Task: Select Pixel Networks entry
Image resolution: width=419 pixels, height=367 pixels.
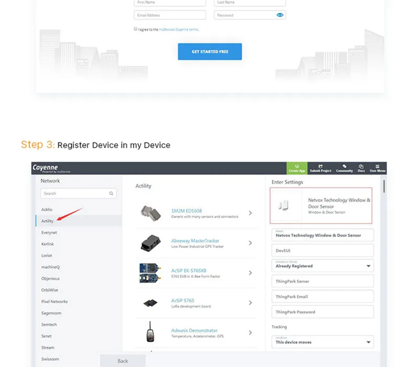Action: tap(54, 301)
